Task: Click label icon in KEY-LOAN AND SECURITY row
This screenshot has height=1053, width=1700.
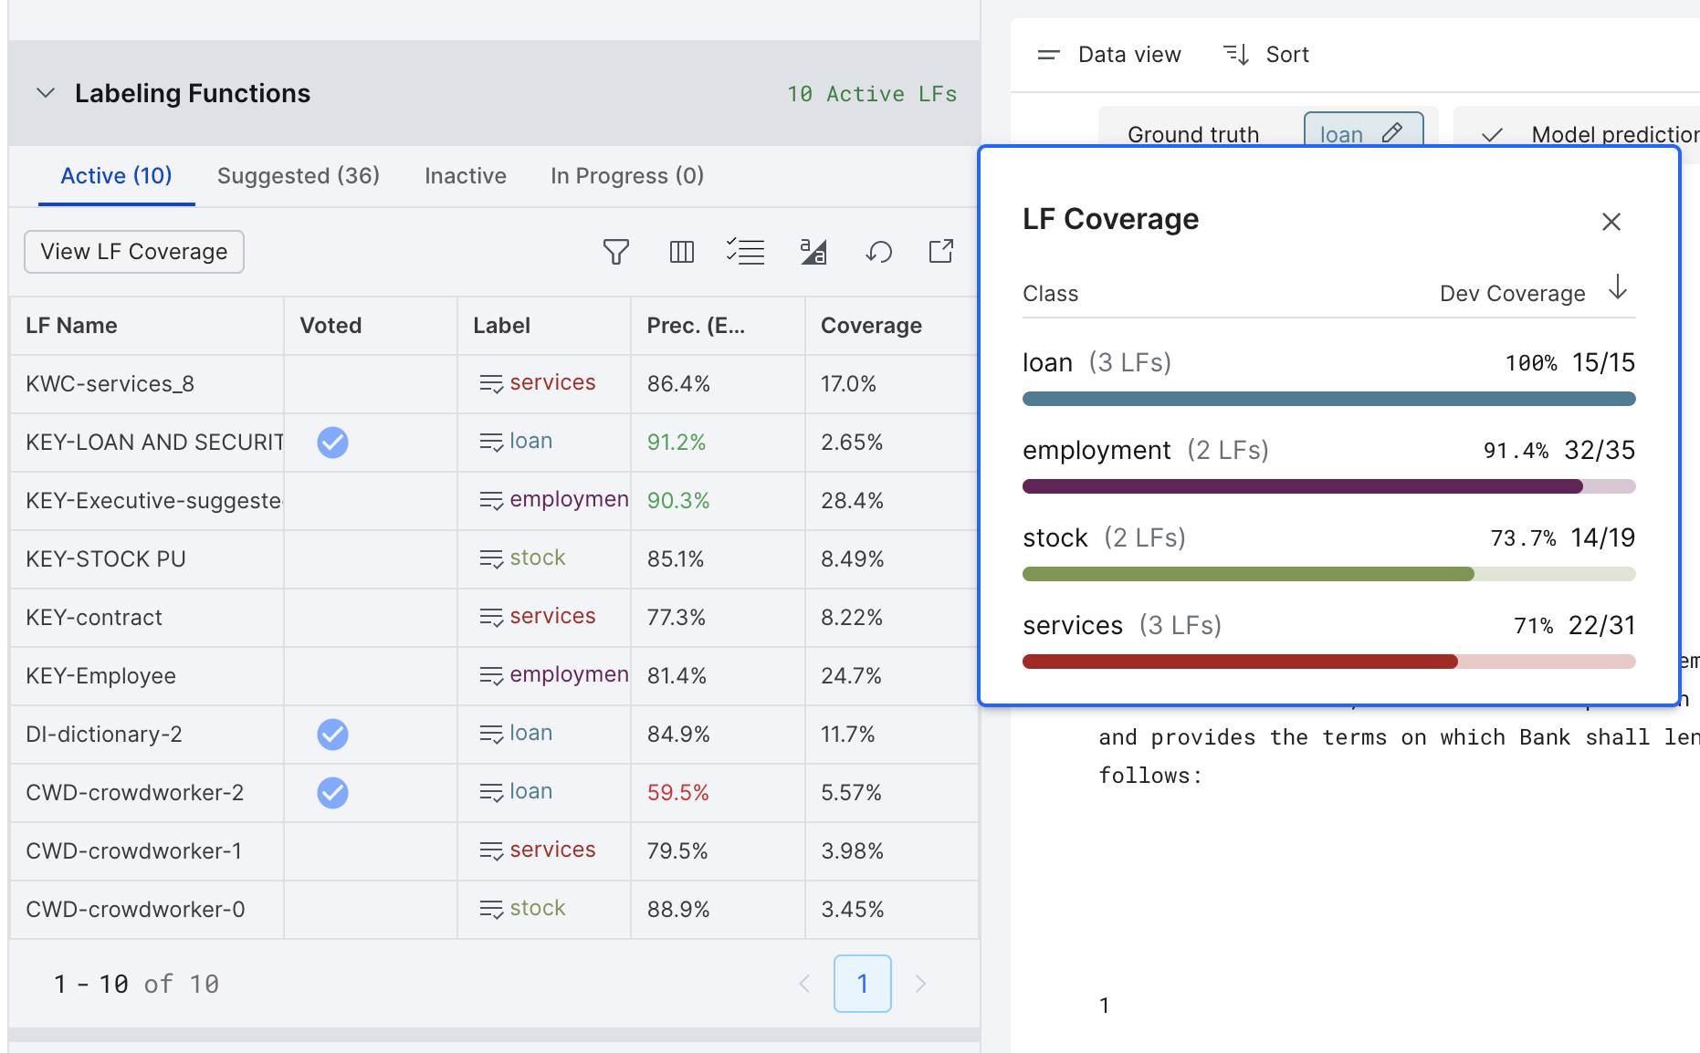Action: [491, 443]
